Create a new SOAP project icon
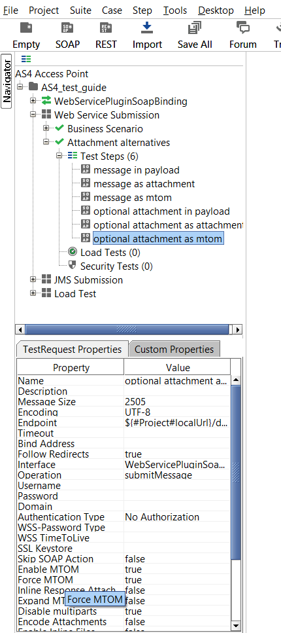 click(67, 28)
